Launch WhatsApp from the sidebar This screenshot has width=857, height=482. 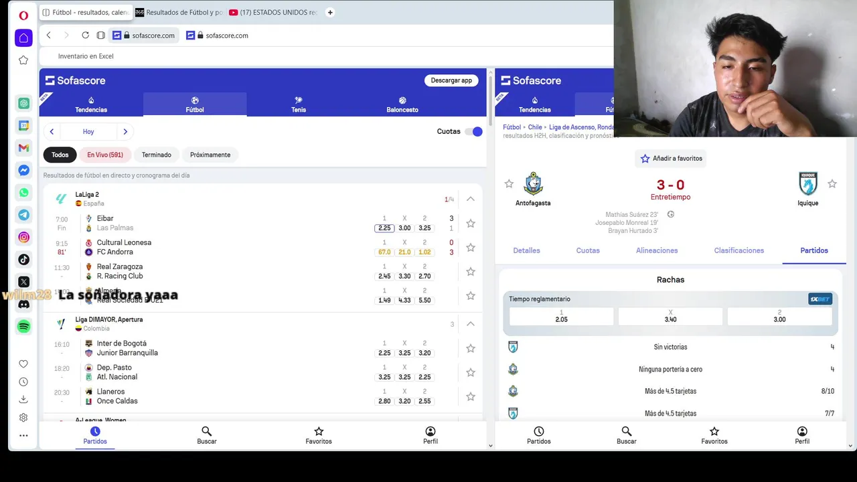(x=23, y=193)
